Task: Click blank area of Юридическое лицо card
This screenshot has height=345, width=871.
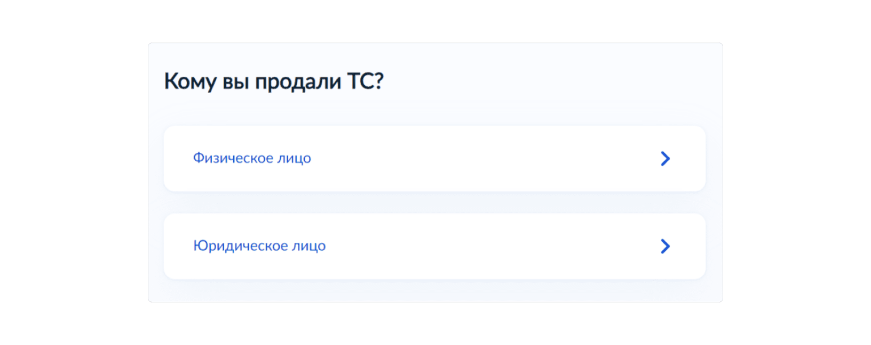Action: (480, 246)
